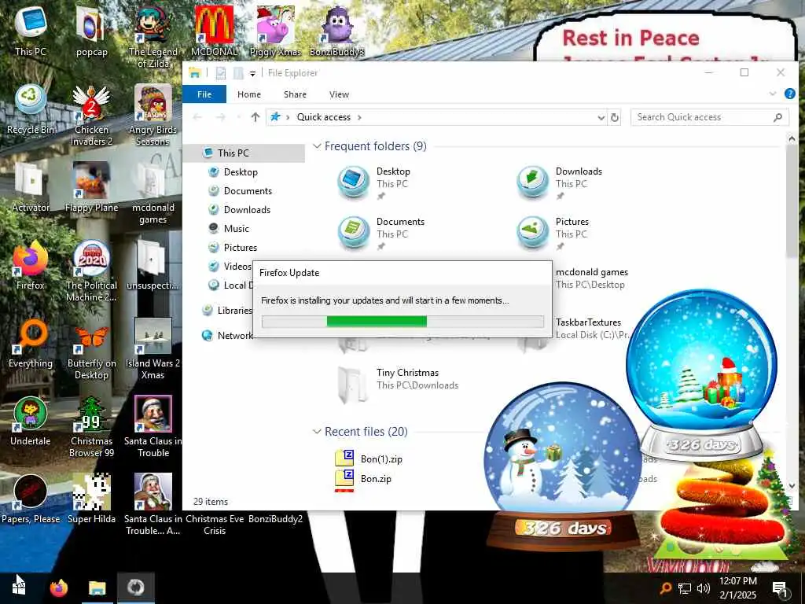Launch Island Wars 2 Xmas shortcut

[x=153, y=349]
